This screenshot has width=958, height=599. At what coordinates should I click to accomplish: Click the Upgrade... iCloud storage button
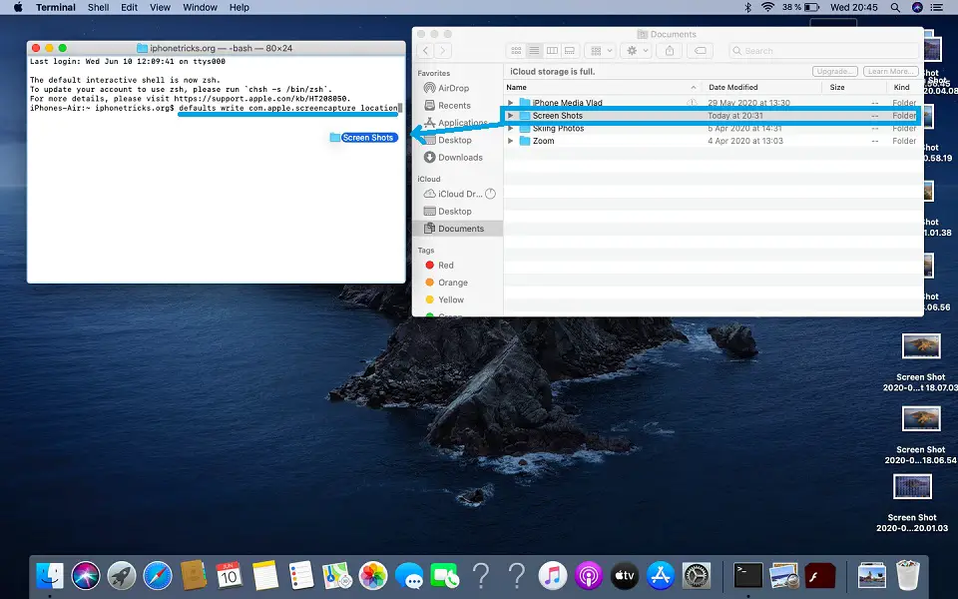click(x=834, y=72)
